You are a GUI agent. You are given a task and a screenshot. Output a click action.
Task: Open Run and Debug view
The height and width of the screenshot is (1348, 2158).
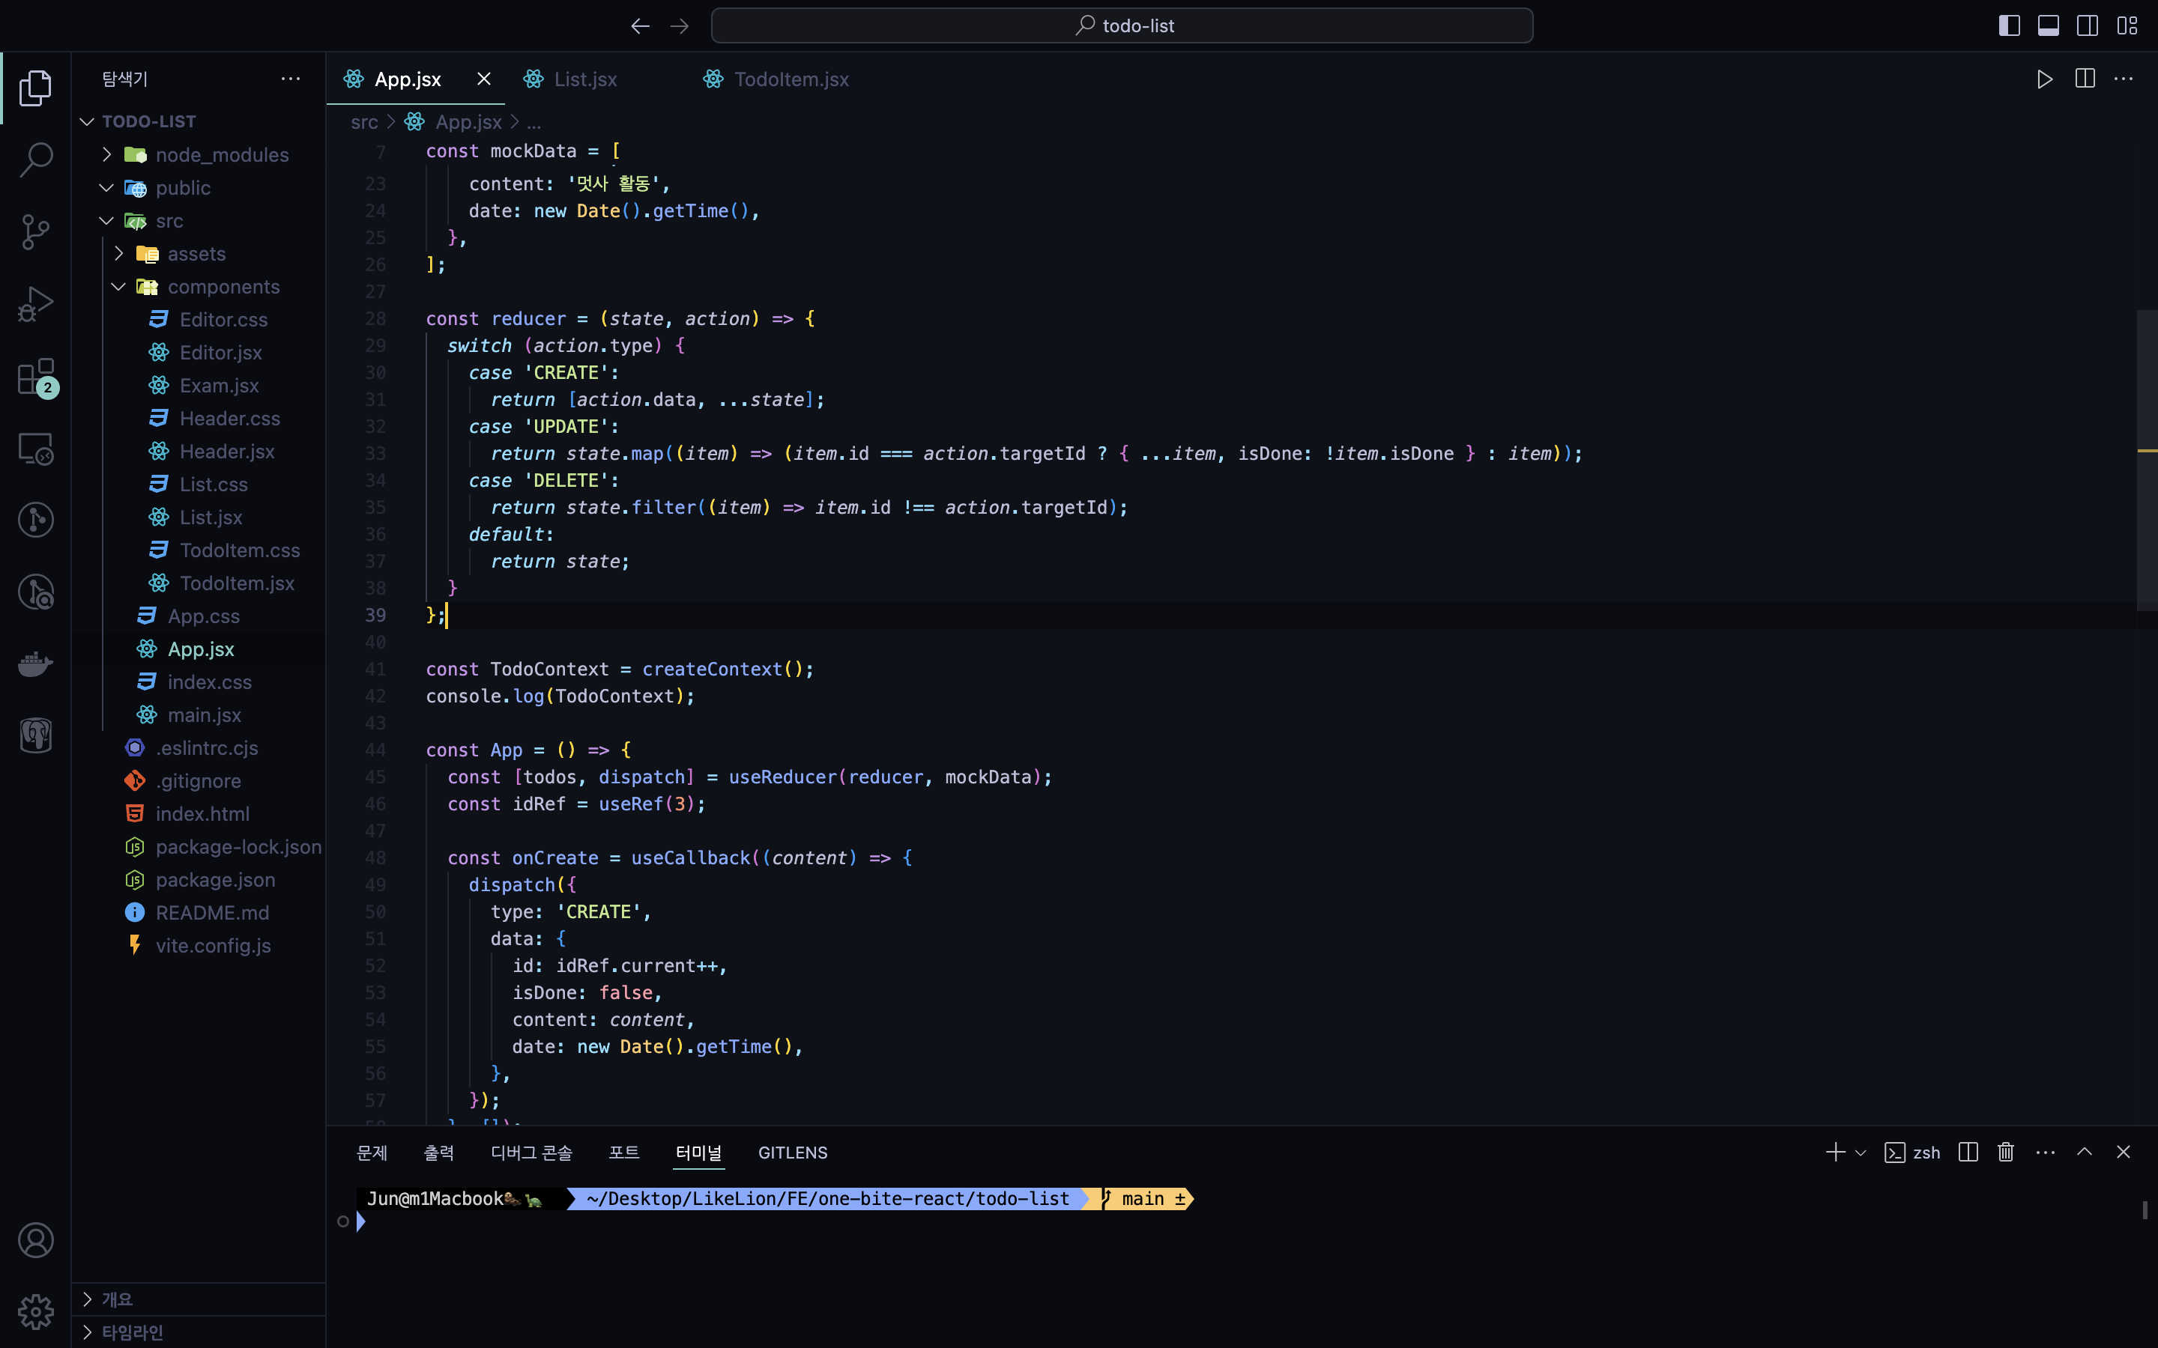click(36, 304)
